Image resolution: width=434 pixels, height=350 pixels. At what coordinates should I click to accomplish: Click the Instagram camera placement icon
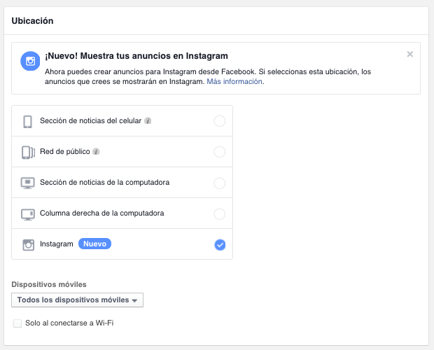click(x=28, y=244)
